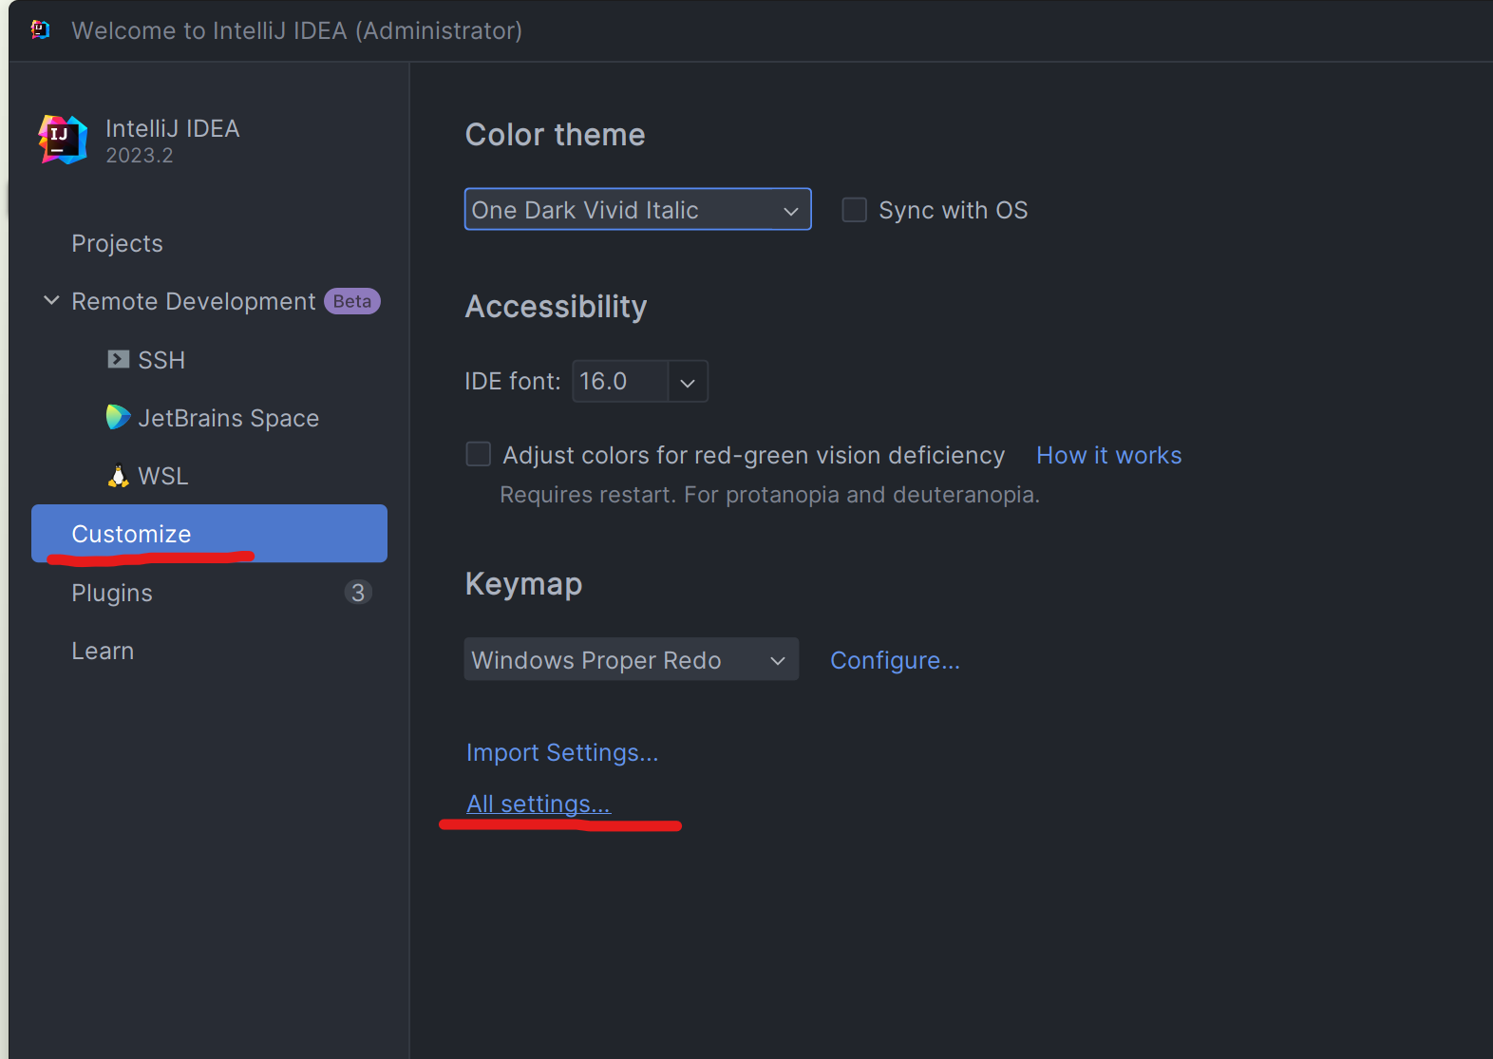Click the '2023.2' version text

click(140, 156)
